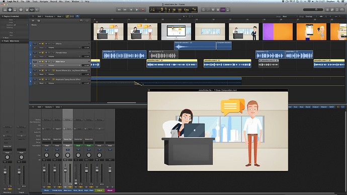347x195 pixels.
Task: Select the Male Voice channel strip label
Action: coord(68,190)
